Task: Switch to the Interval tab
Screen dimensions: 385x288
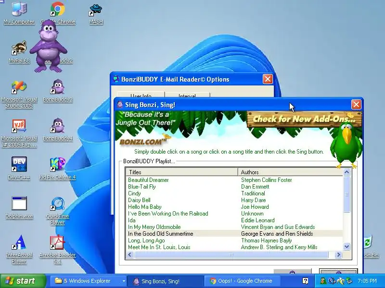Action: pos(187,95)
